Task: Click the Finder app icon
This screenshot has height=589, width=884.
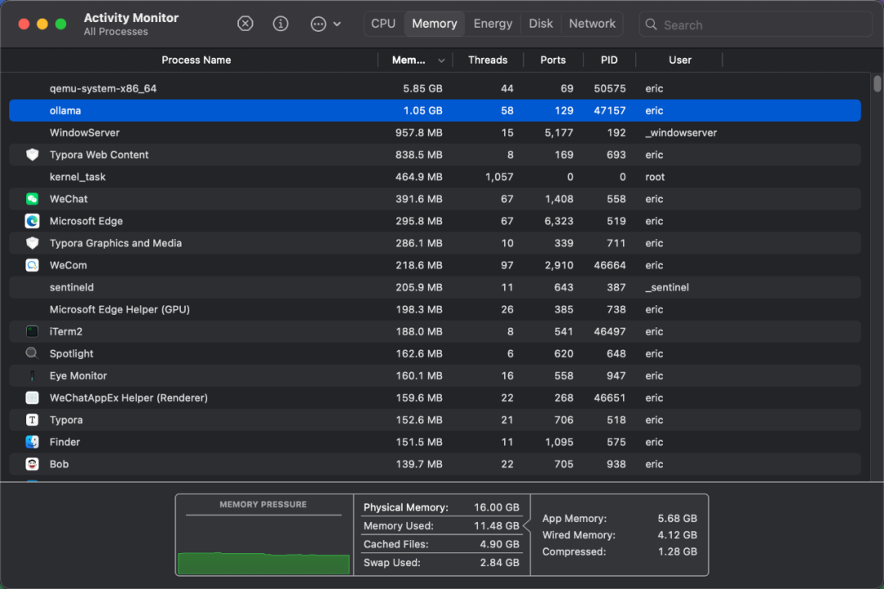Action: (32, 442)
